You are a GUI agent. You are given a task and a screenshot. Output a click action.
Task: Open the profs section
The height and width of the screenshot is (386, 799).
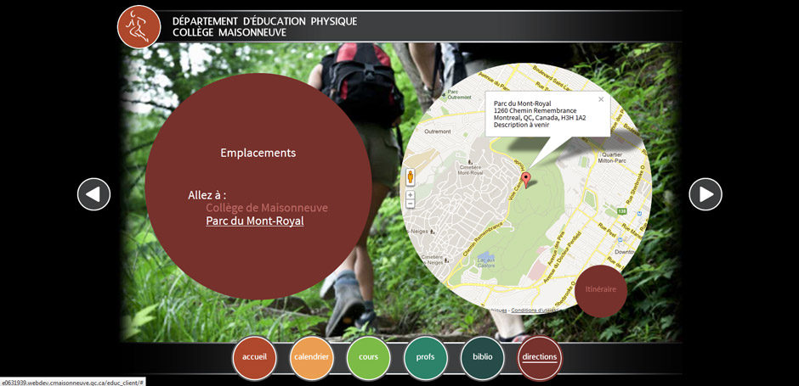(426, 357)
